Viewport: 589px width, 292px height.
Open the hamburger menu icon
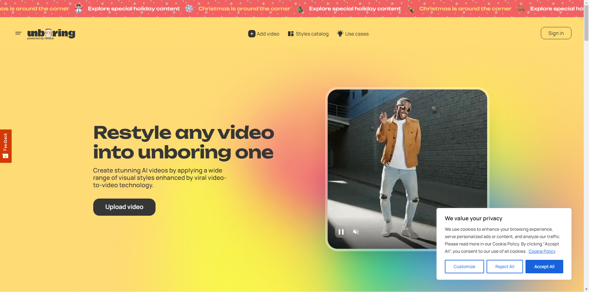tap(18, 33)
